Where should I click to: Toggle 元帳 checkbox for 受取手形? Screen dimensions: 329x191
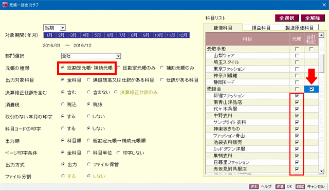coord(297,49)
